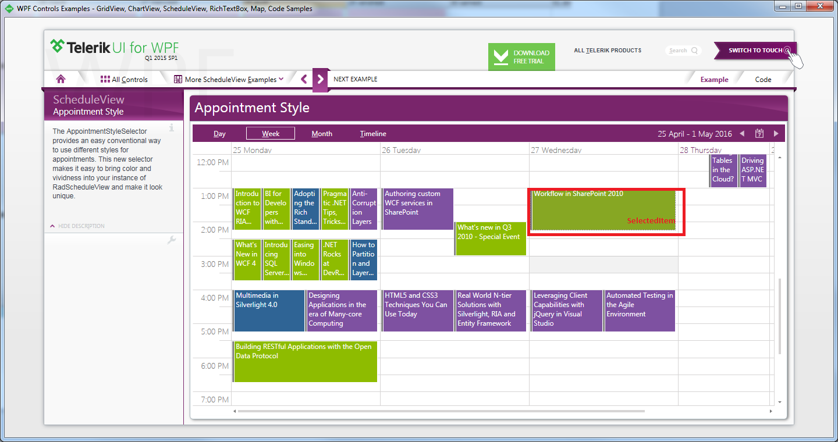This screenshot has height=442, width=838.
Task: Click the schedule vertical scroll down arrow
Action: (x=780, y=402)
